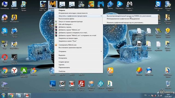175x98 pixels.
Task: Select the amigo.exe shortcut icon
Action: pyautogui.click(x=24, y=72)
